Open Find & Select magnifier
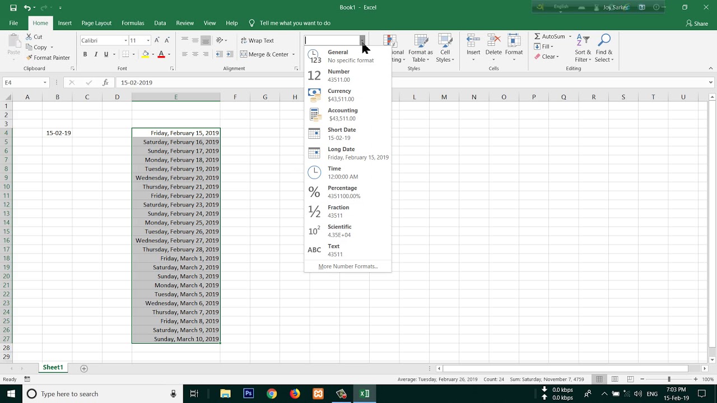 point(604,49)
